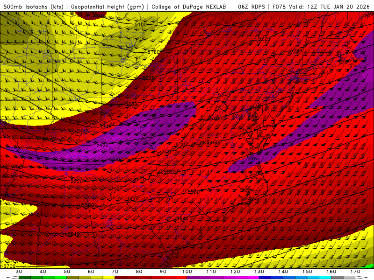
Task: Select the "06Z RDPS" model run text
Action: 251,7
